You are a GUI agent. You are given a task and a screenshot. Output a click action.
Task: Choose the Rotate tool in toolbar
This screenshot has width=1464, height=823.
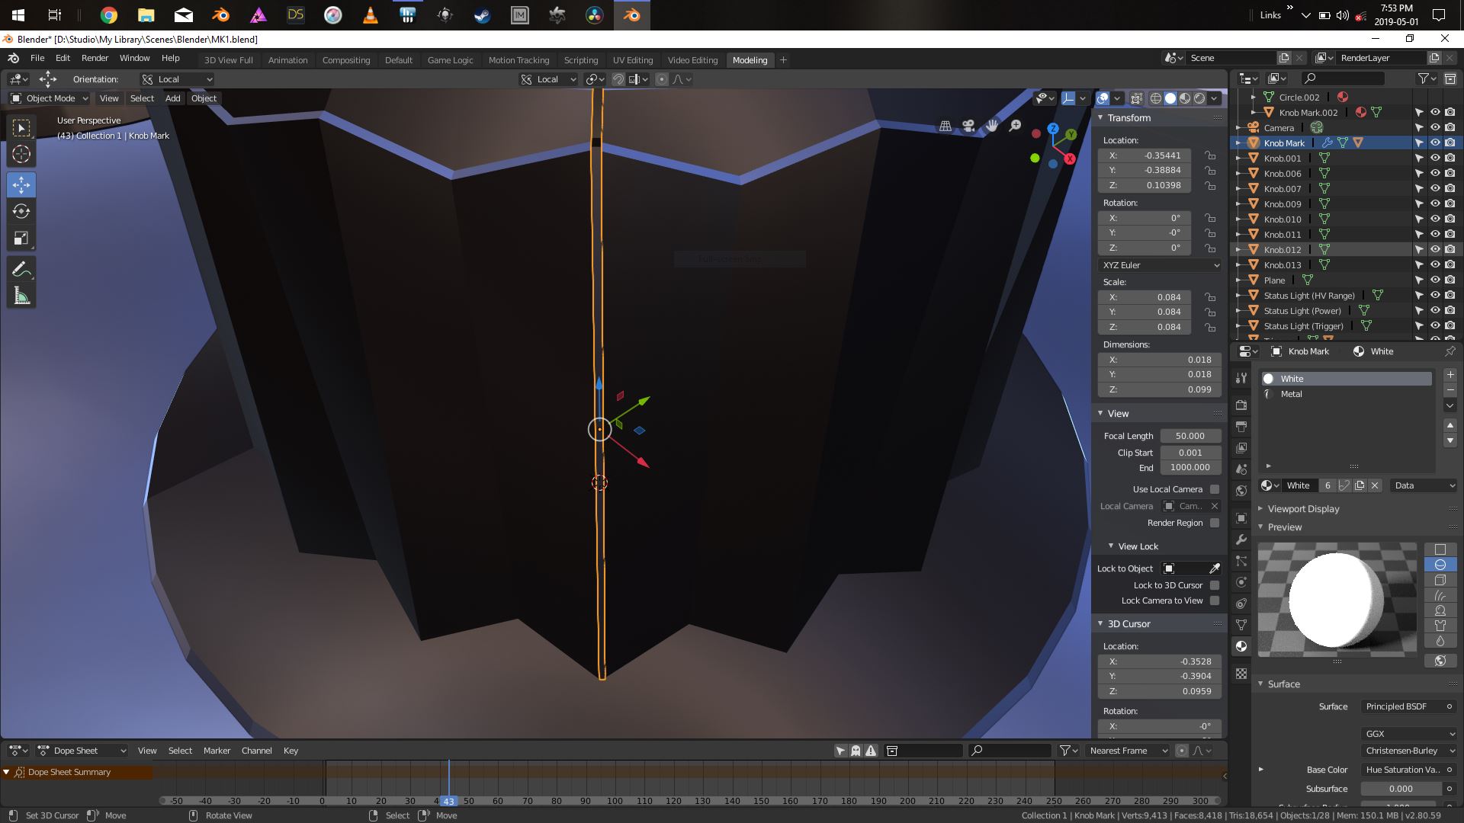tap(21, 211)
